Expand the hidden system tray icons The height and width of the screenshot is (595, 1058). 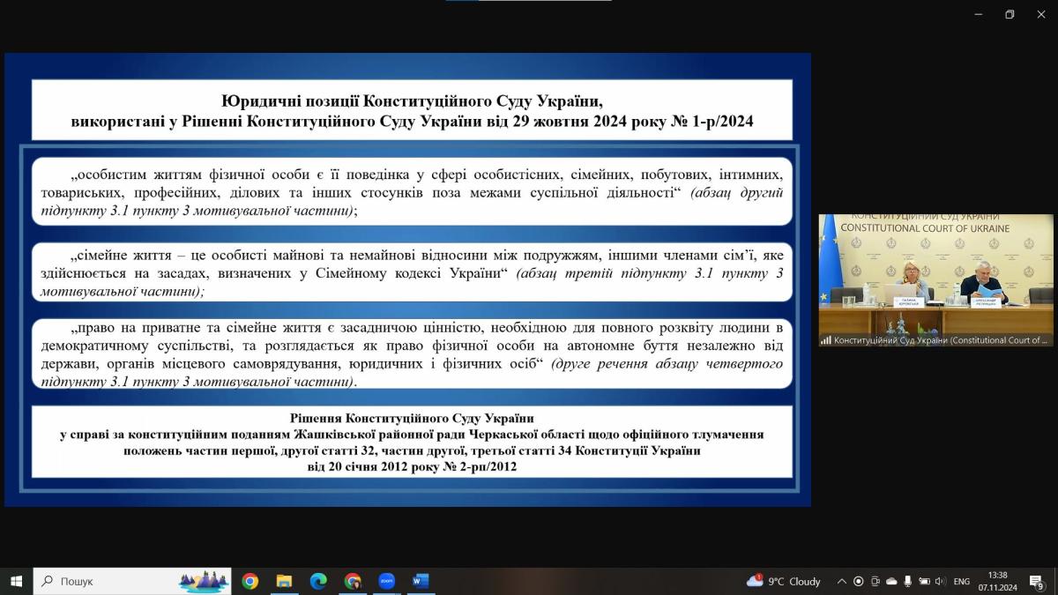(842, 582)
